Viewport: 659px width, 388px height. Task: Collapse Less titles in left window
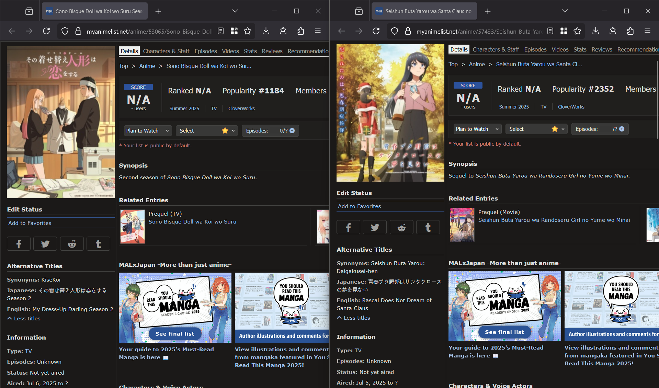(24, 318)
